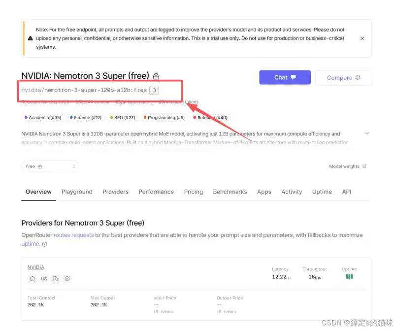
Task: Follow the 'routes requests' link
Action: pyautogui.click(x=73, y=235)
